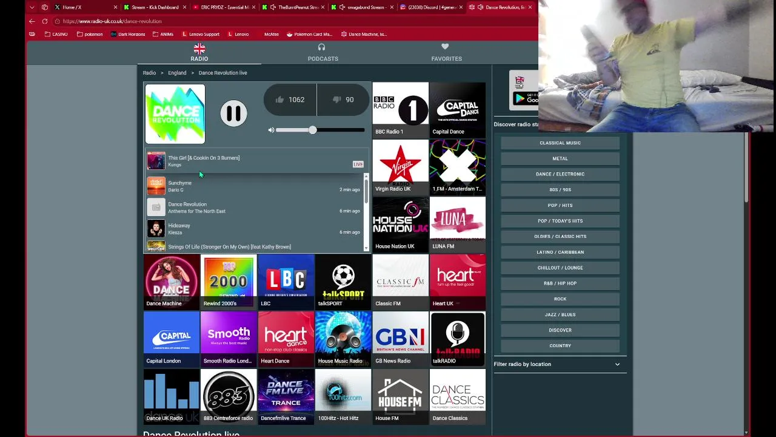Open House FM station tile
The width and height of the screenshot is (776, 437).
(400, 396)
